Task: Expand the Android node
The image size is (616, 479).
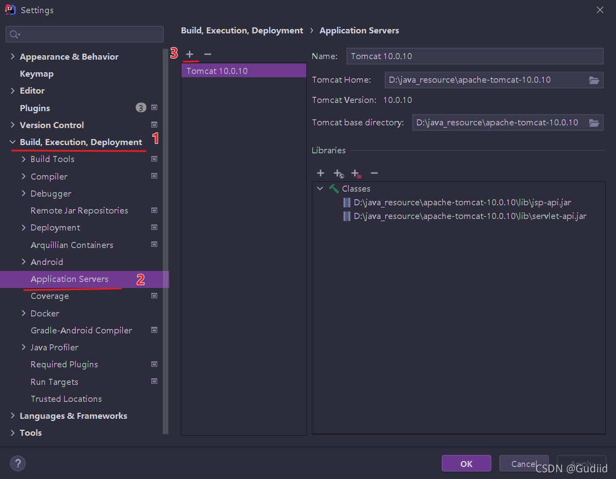Action: pos(24,262)
